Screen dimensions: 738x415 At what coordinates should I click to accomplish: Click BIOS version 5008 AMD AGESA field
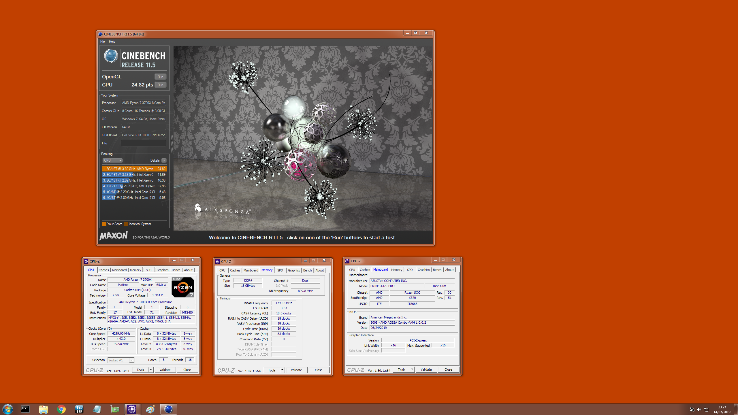tap(412, 323)
